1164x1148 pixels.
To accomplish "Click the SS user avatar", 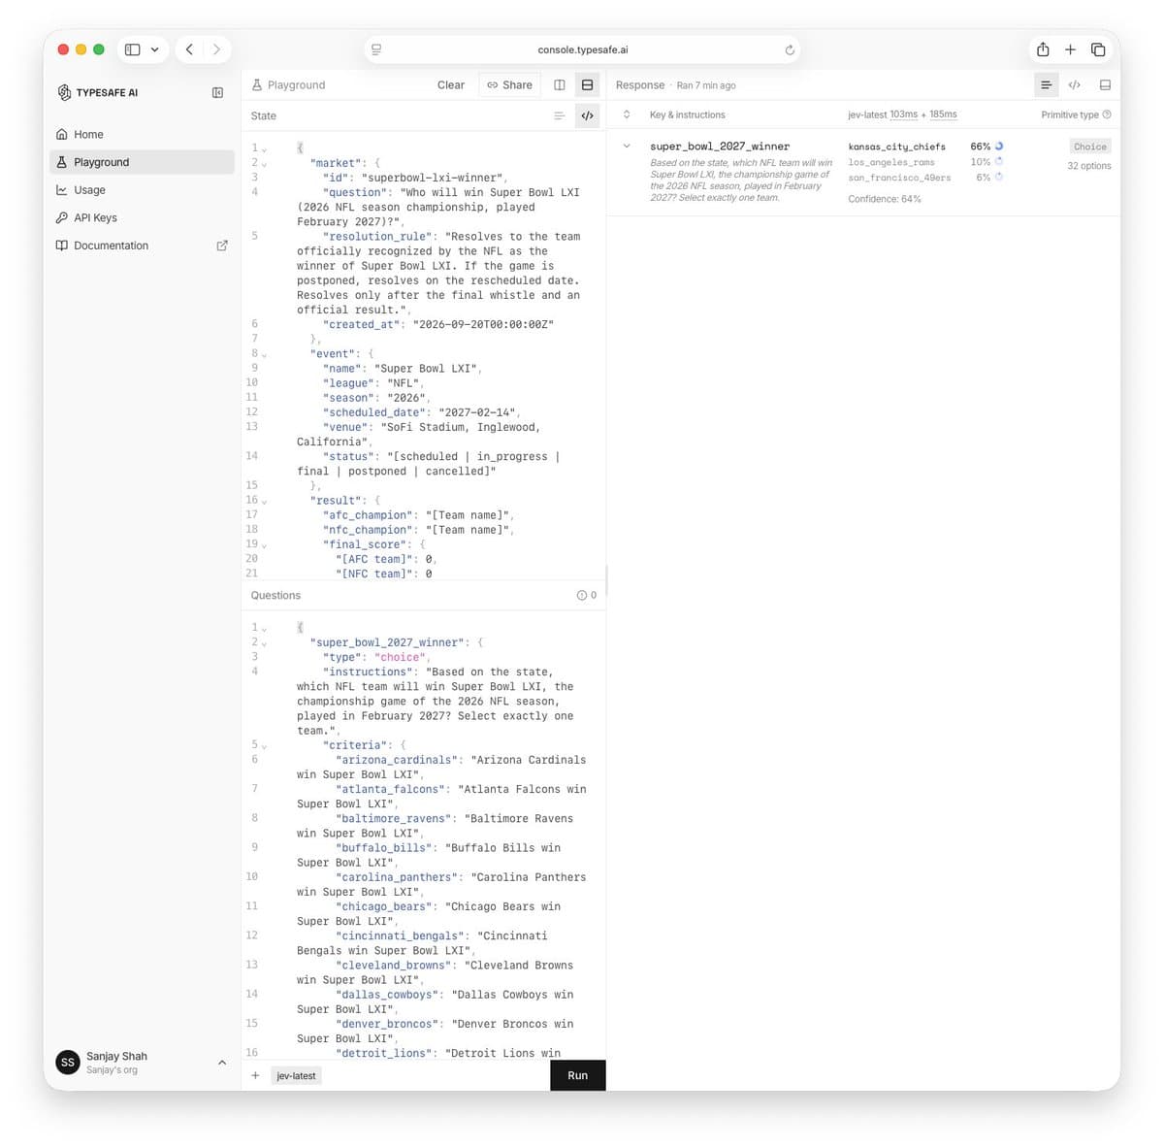I will coord(68,1063).
